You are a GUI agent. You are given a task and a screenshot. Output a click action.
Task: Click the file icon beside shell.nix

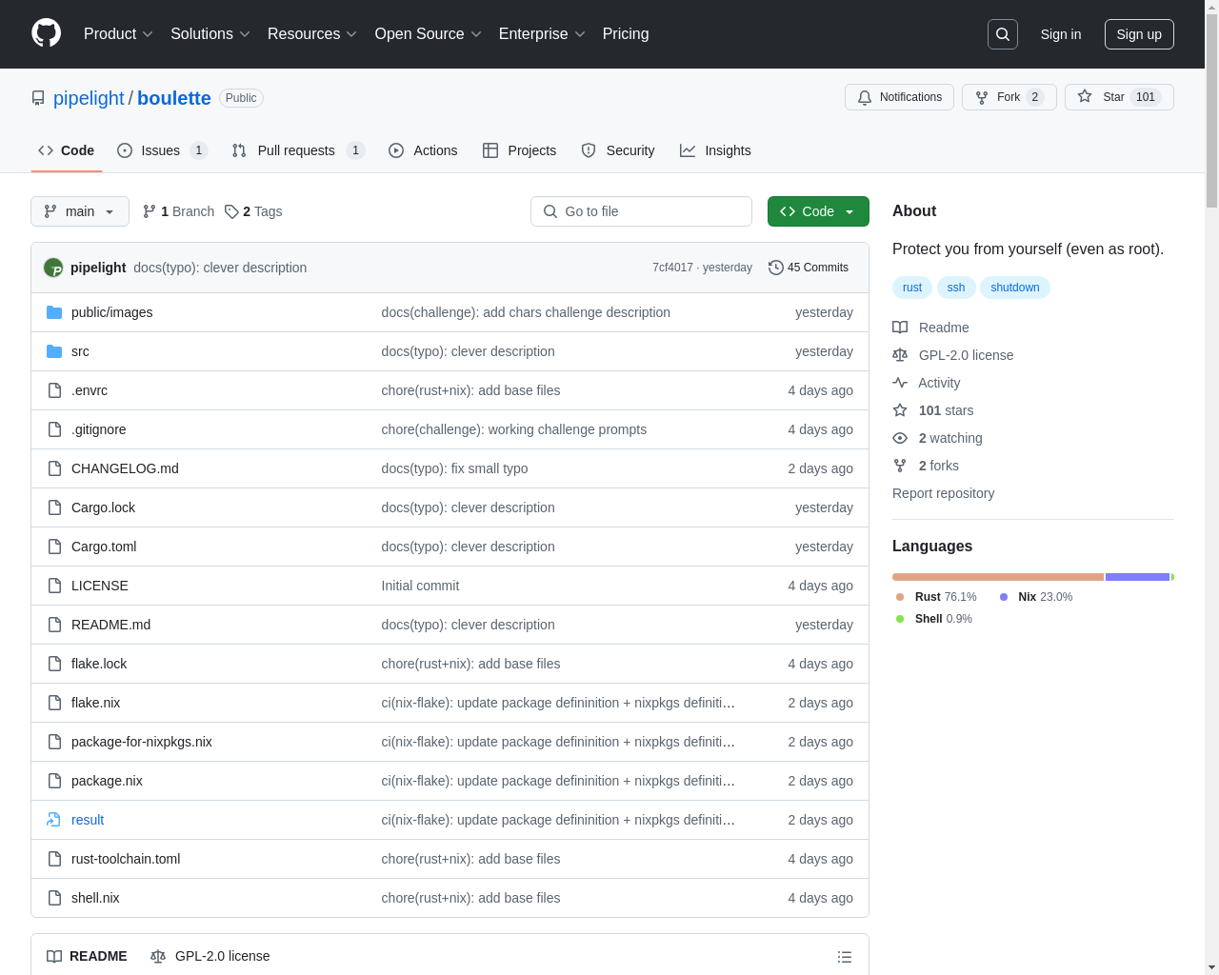(54, 898)
